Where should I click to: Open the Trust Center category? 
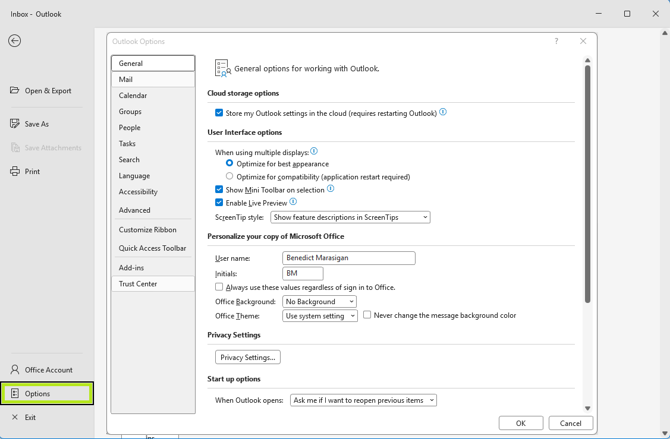(x=138, y=284)
